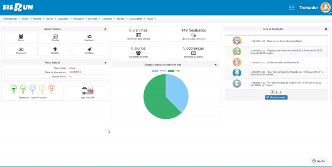Click Higor's avatar in activity feed
The width and height of the screenshot is (332, 167).
237,73
